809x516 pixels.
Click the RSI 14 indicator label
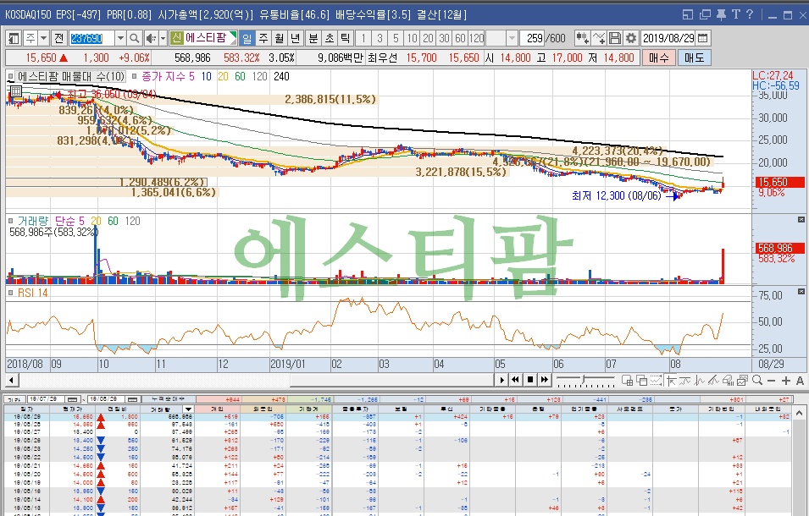click(x=32, y=293)
